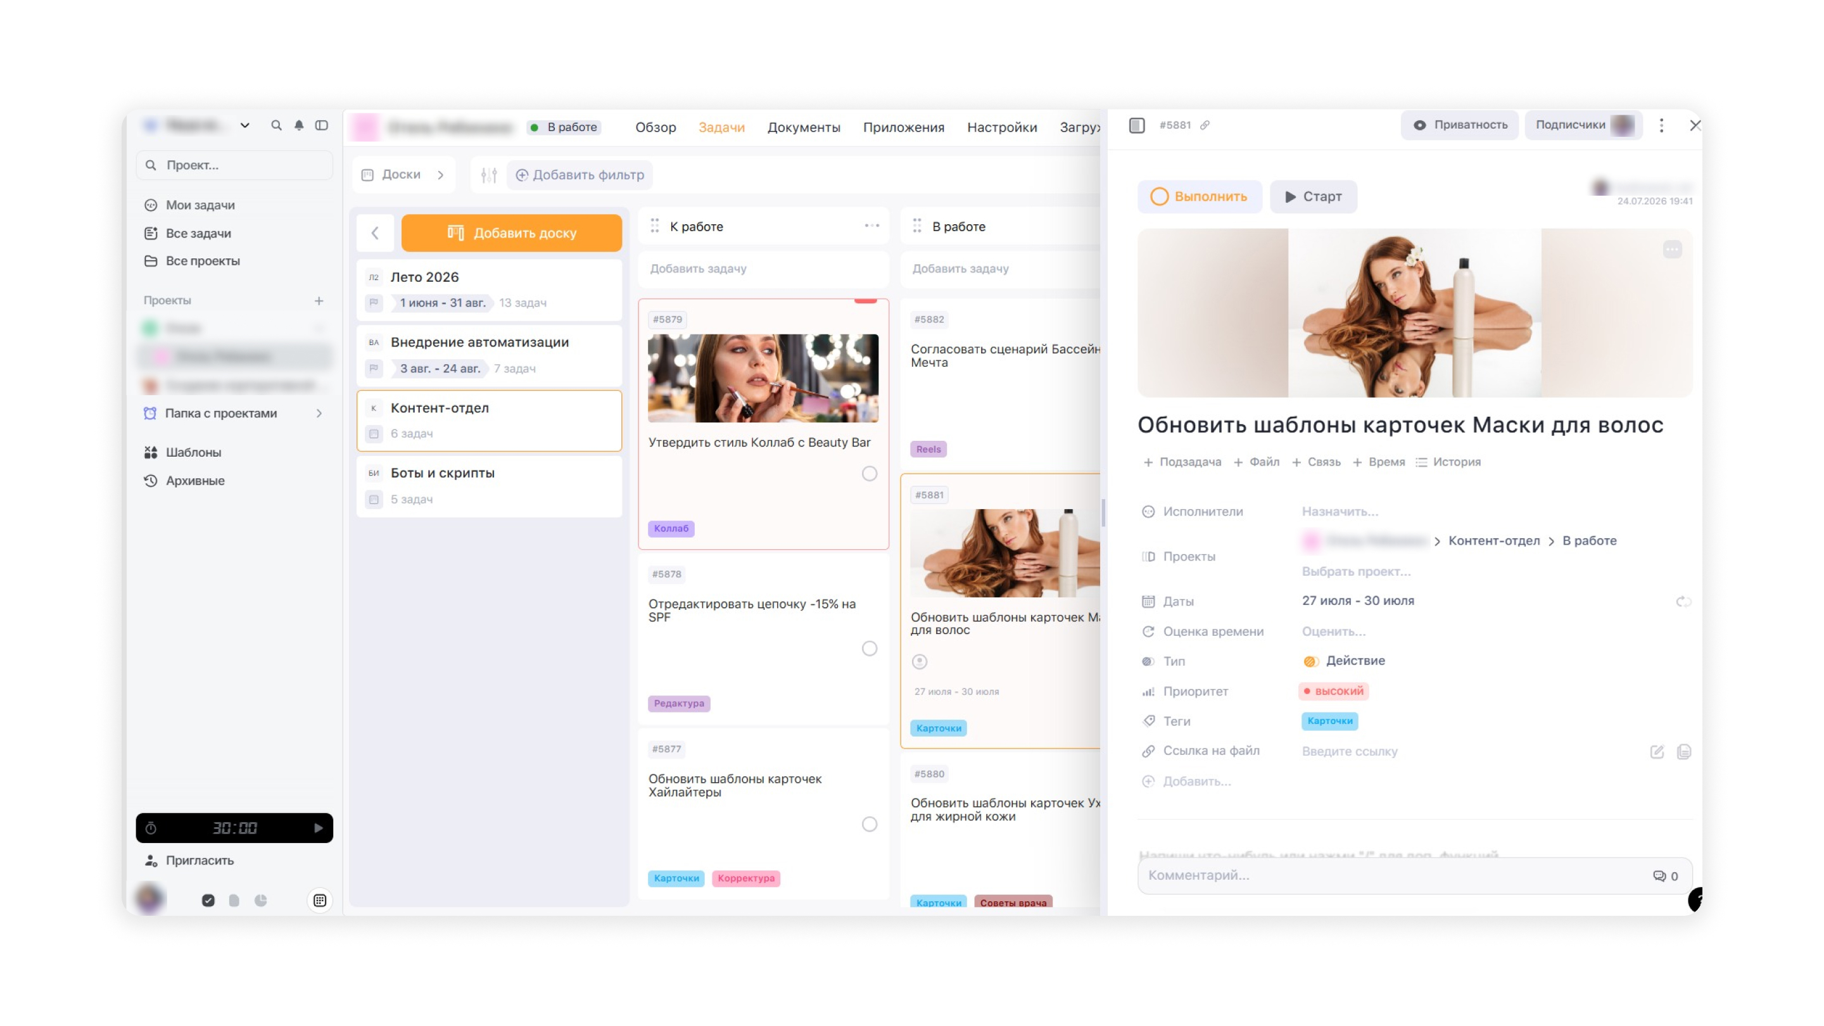Check the completion circle on task #5878
The image size is (1824, 1026).
coord(870,649)
